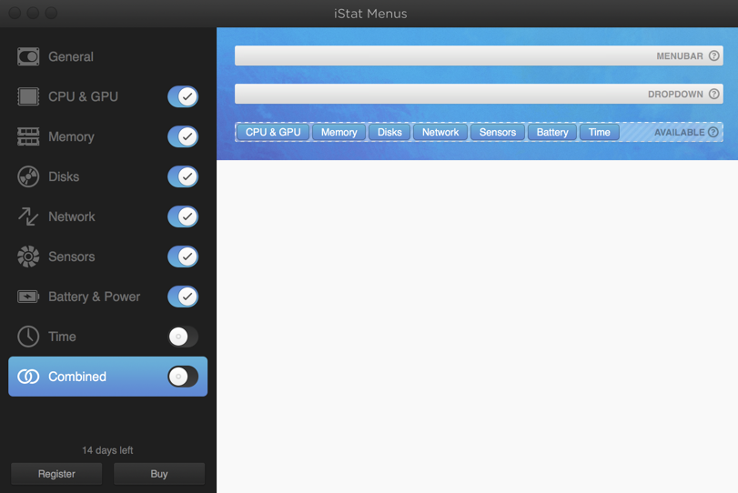Viewport: 738px width, 493px height.
Task: Click the MENUBAR label text
Action: tap(680, 56)
